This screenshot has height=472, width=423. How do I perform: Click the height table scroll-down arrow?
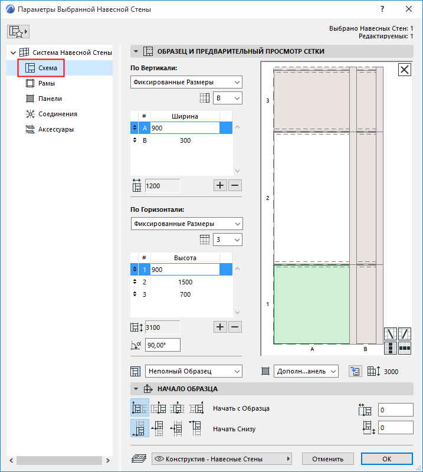(x=237, y=313)
